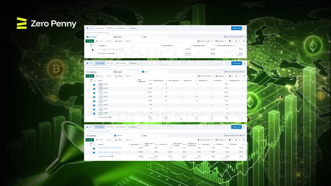Click A/B test button above the Campaign table
Image resolution: width=331 pixels, height=186 pixels.
coord(119,41)
